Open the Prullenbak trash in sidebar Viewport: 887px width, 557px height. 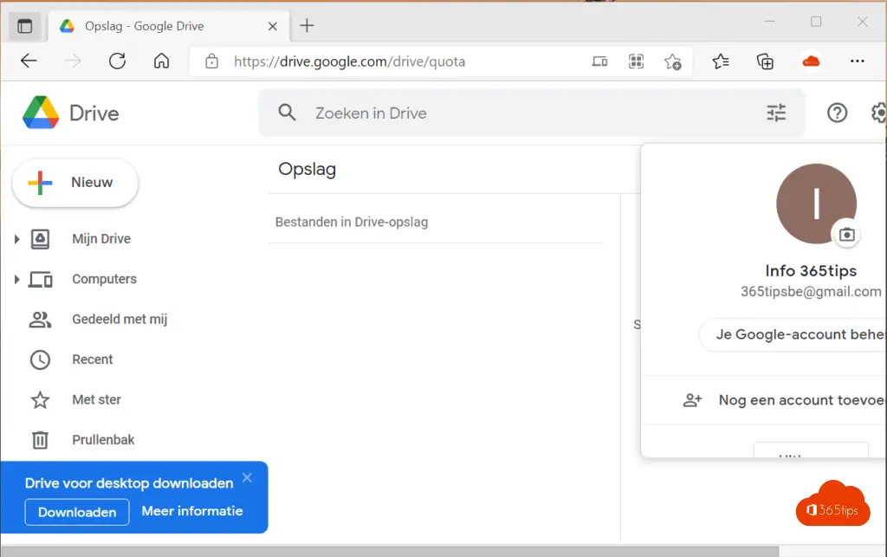[103, 440]
